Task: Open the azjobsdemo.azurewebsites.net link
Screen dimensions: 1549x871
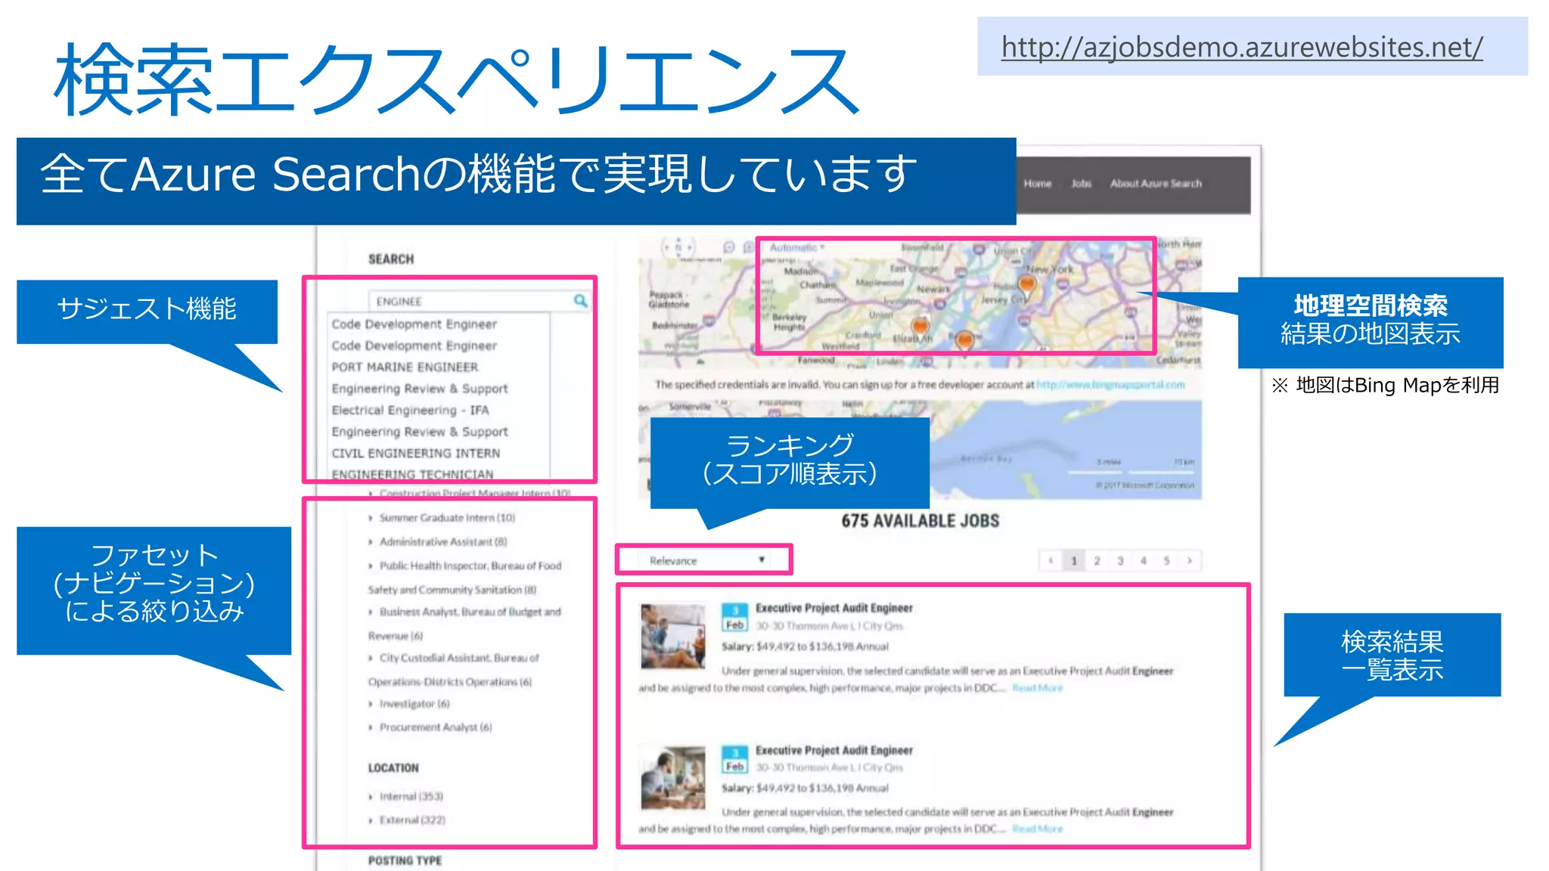Action: point(1242,48)
